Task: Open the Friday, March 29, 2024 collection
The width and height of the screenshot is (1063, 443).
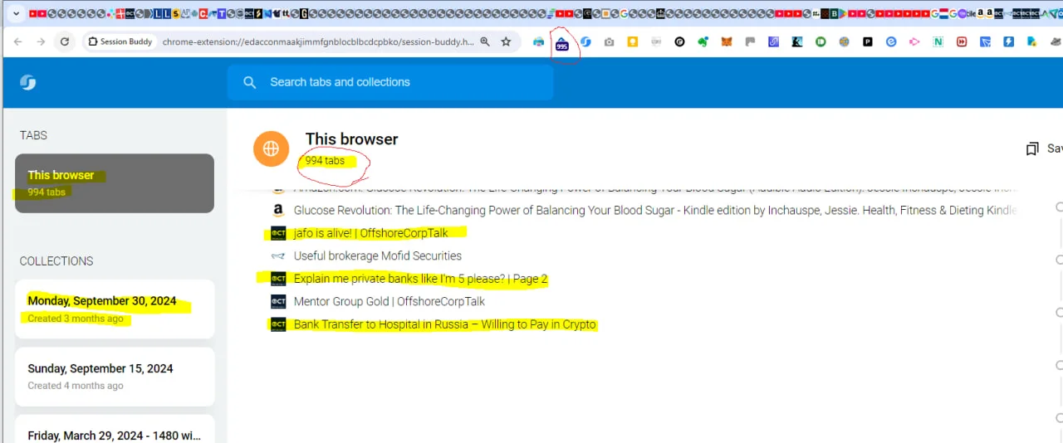Action: pos(115,429)
